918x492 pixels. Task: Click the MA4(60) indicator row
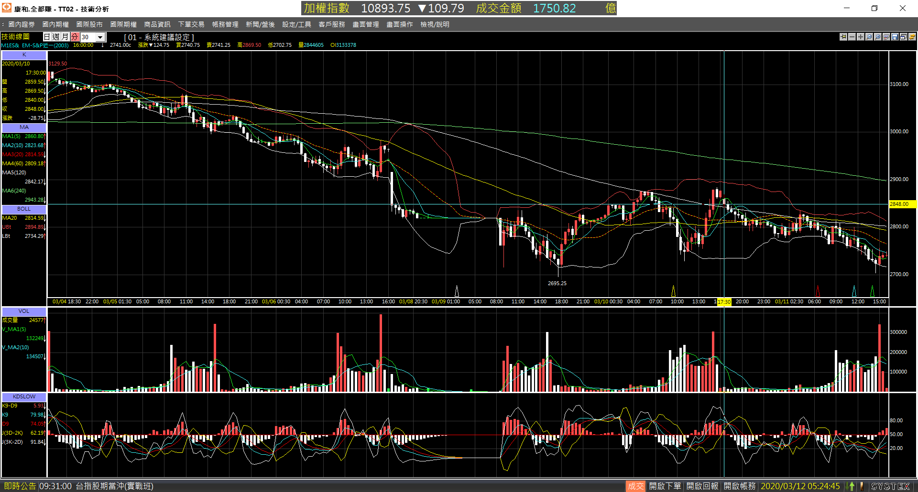[x=23, y=163]
